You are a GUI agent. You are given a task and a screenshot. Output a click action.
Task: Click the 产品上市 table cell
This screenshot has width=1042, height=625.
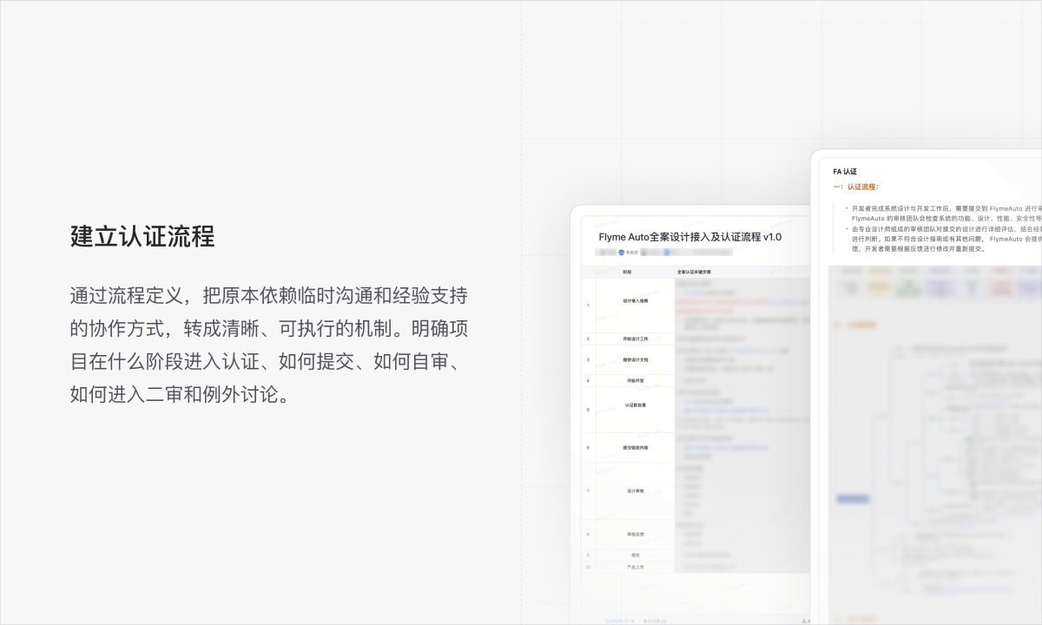[x=635, y=567]
